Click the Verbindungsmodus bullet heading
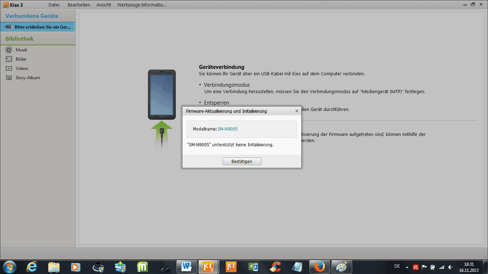Screen dimensions: 488x274 pyautogui.click(x=227, y=85)
